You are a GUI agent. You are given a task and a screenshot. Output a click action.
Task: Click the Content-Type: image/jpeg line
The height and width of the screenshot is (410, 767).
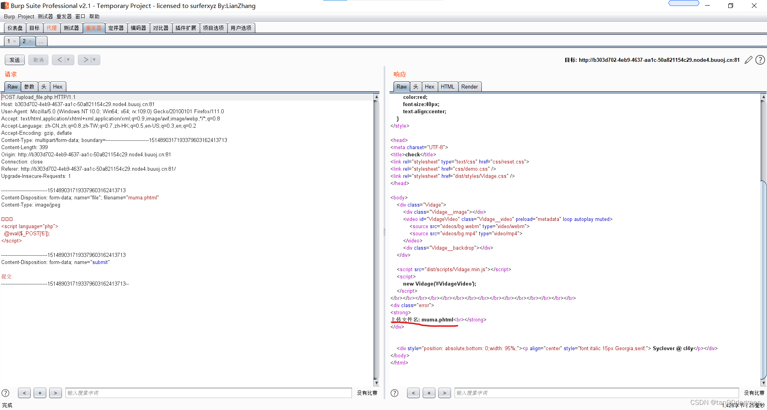coord(31,205)
